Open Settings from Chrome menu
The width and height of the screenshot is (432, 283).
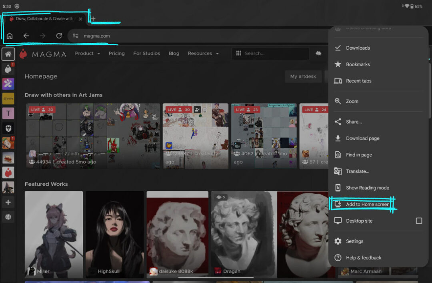click(x=378, y=241)
